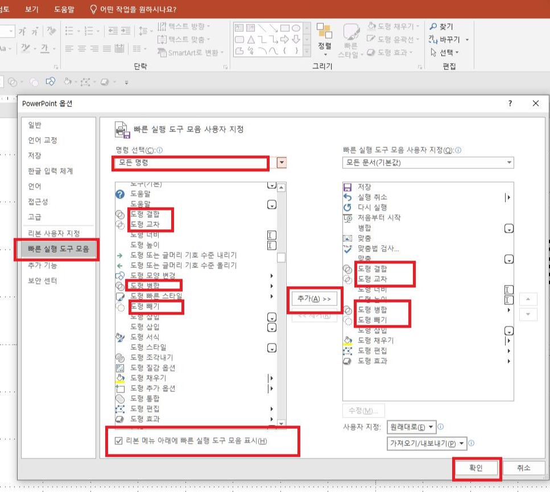Select 도형 모양 변경 in left list
550x492 pixels.
coord(196,276)
